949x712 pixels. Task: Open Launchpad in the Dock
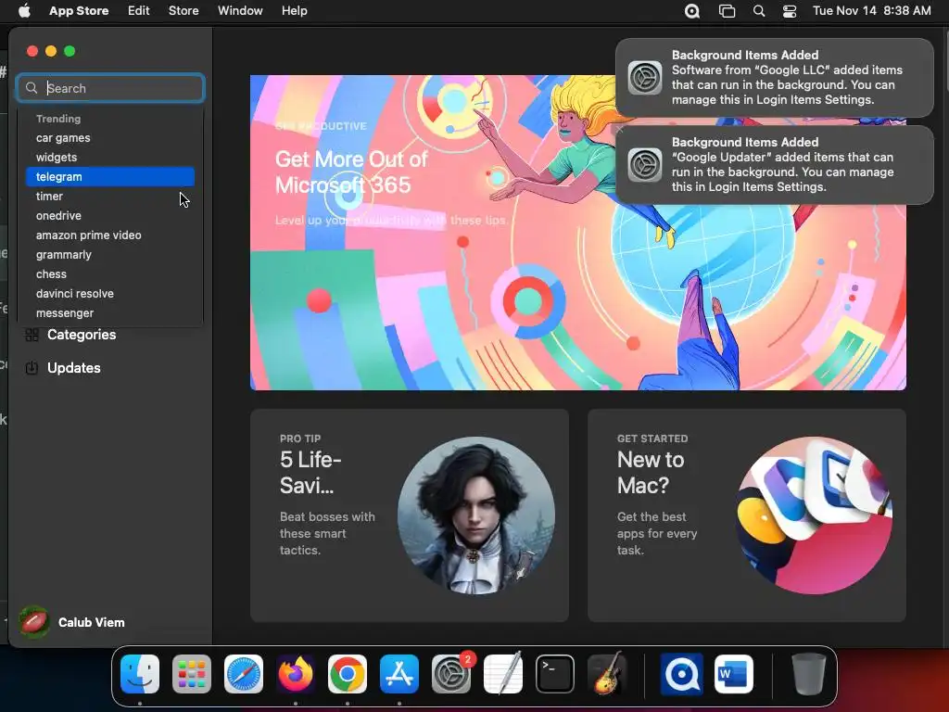pos(192,674)
